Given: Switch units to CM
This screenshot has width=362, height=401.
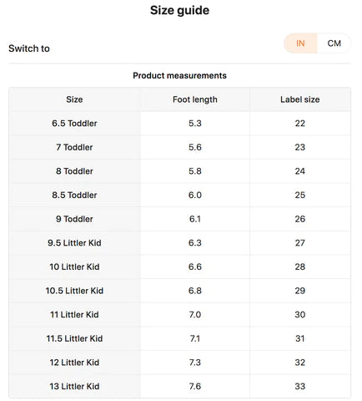Looking at the screenshot, I should (334, 43).
